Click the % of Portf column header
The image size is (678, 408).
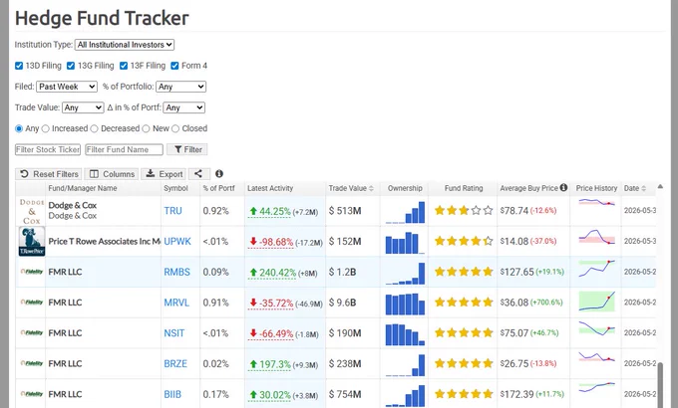[218, 188]
